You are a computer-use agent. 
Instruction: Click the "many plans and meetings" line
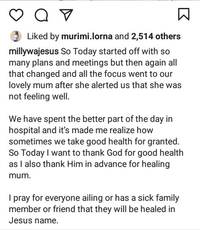coord(93,63)
